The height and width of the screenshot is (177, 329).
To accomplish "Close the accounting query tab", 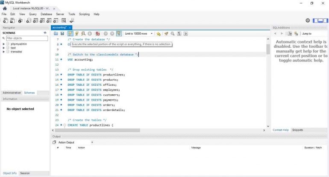I will tap(70, 27).
